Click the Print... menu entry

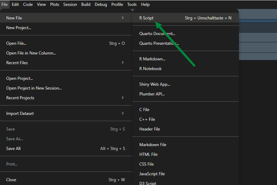coord(66,164)
